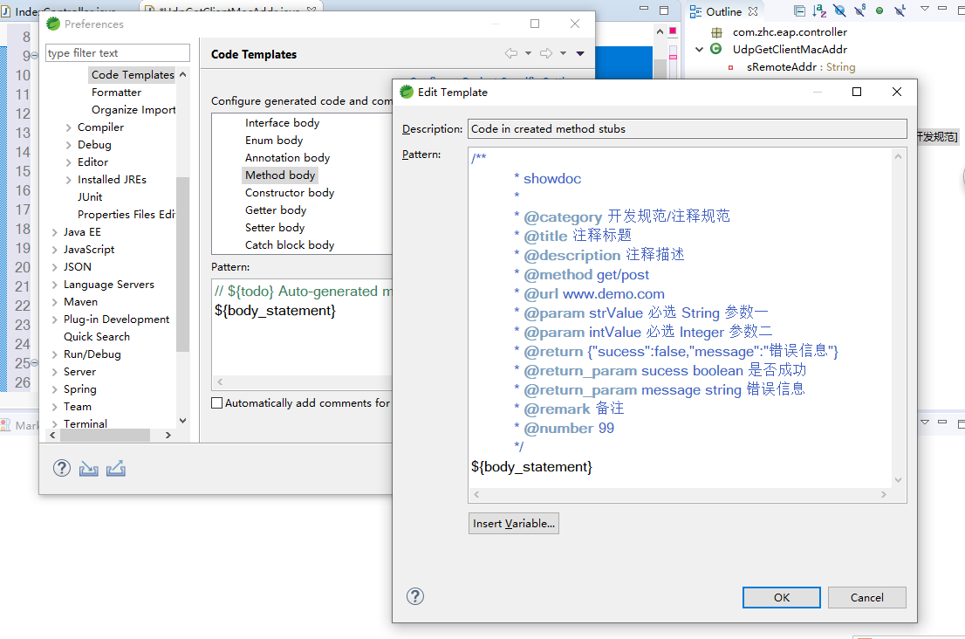Click into the type filter text field
This screenshot has width=965, height=639.
(x=117, y=53)
